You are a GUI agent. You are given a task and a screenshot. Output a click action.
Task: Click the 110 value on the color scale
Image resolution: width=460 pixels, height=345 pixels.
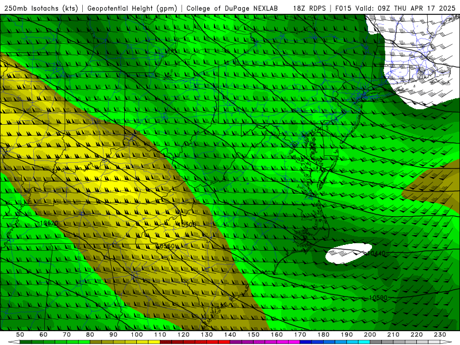[160, 335]
